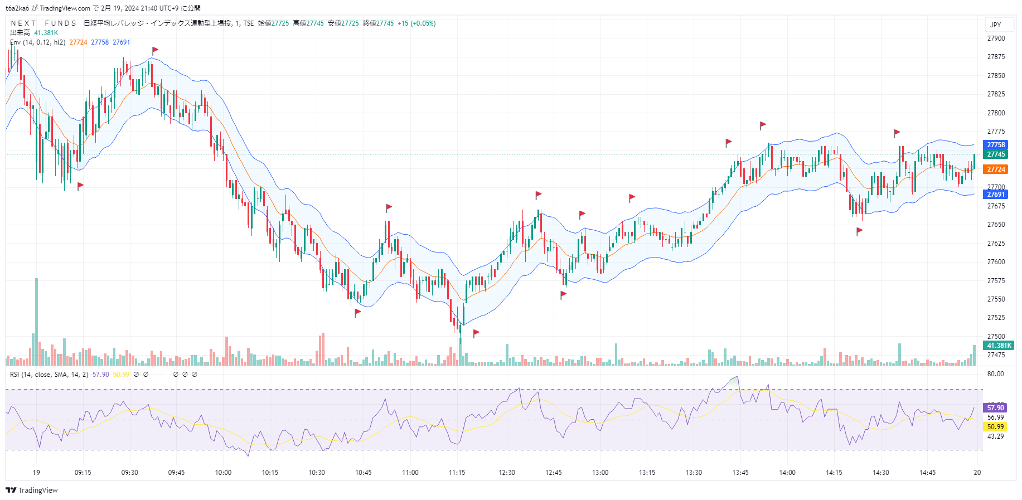Select the green 27745 last price label

(x=996, y=154)
